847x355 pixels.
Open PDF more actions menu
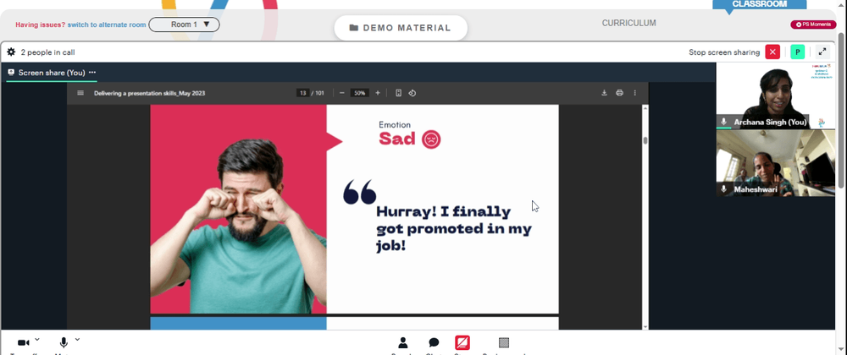(x=634, y=93)
